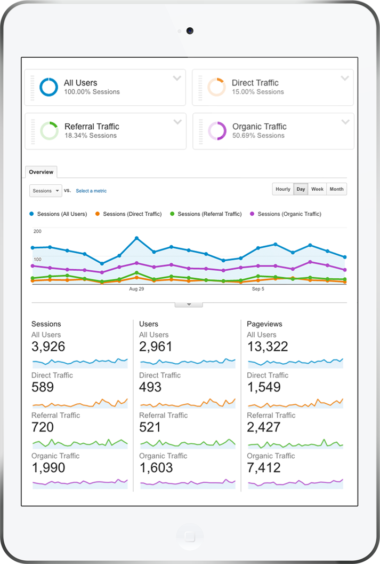Expand the All Users segment chevron
This screenshot has width=380, height=564.
[x=177, y=79]
